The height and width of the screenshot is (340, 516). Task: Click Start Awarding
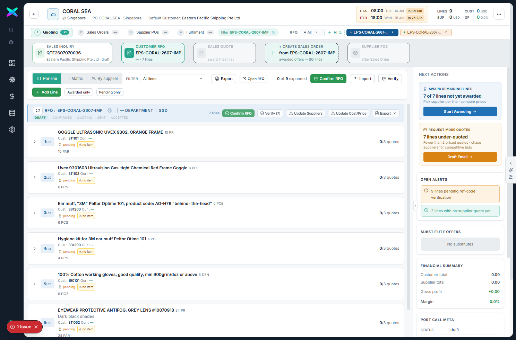[x=460, y=111]
